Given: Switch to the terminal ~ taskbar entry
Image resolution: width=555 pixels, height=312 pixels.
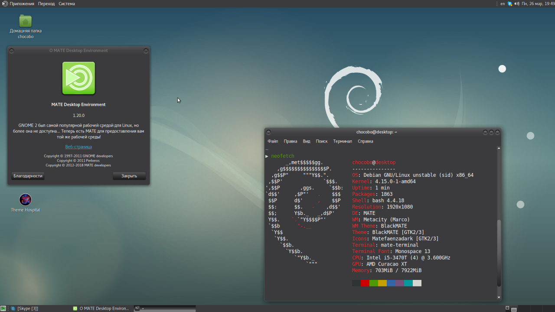Looking at the screenshot, I should (165, 309).
